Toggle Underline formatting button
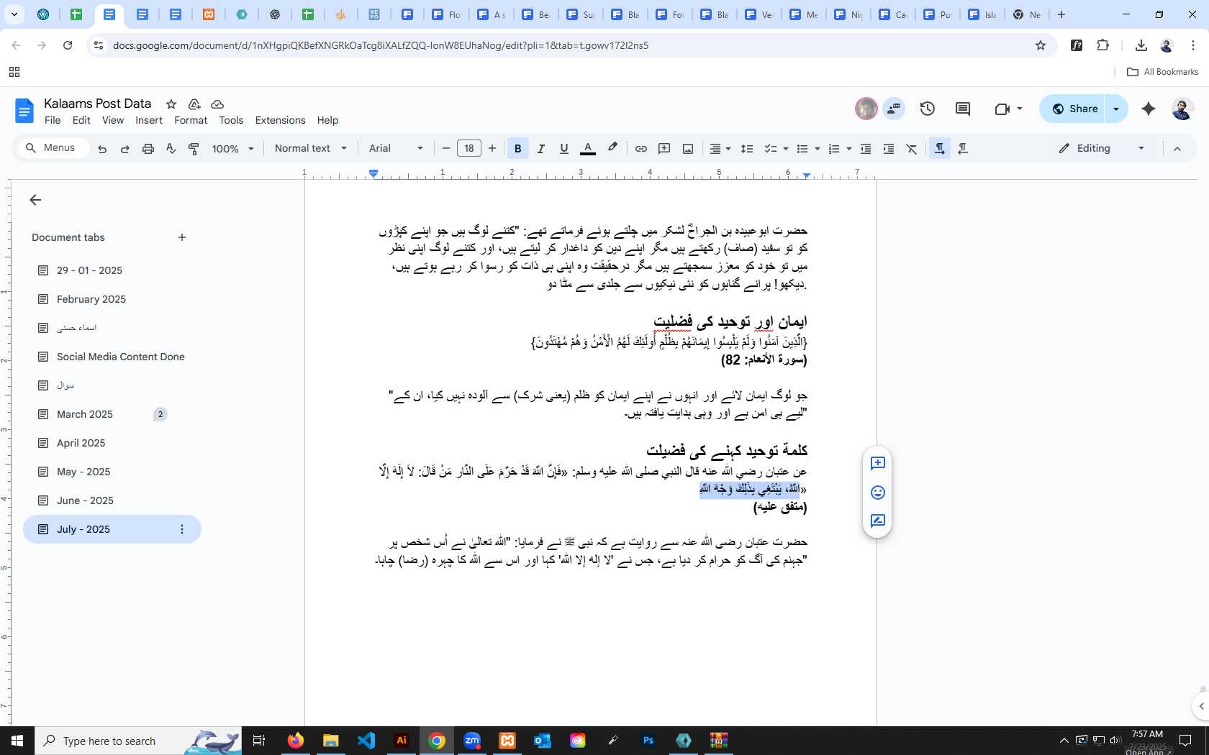 click(x=564, y=149)
